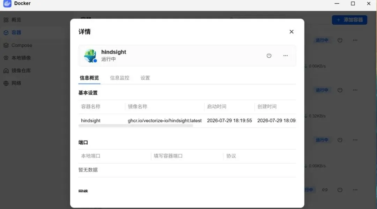Click the 本地端口 column header

point(90,156)
